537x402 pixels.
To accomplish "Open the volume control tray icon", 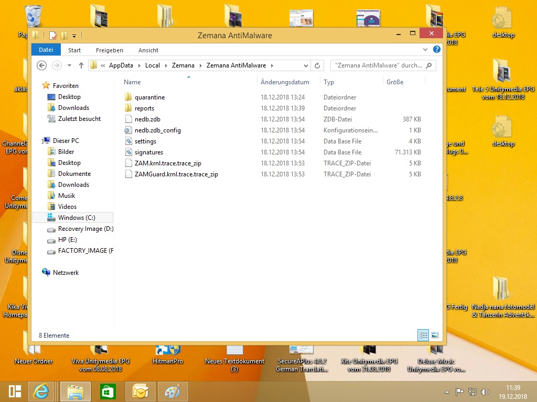I will tap(485, 392).
